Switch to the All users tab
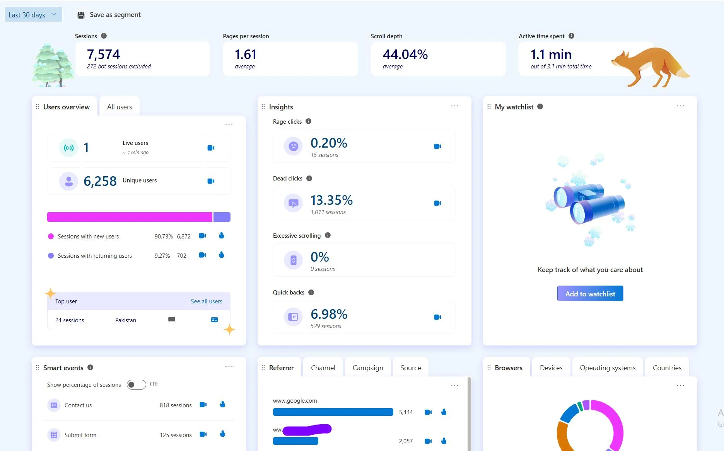Image resolution: width=724 pixels, height=451 pixels. point(120,107)
